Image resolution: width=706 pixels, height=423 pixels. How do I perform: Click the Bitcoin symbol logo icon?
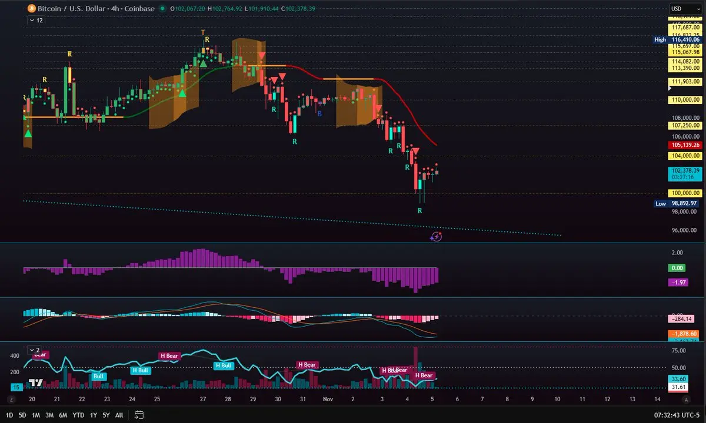tap(31, 9)
